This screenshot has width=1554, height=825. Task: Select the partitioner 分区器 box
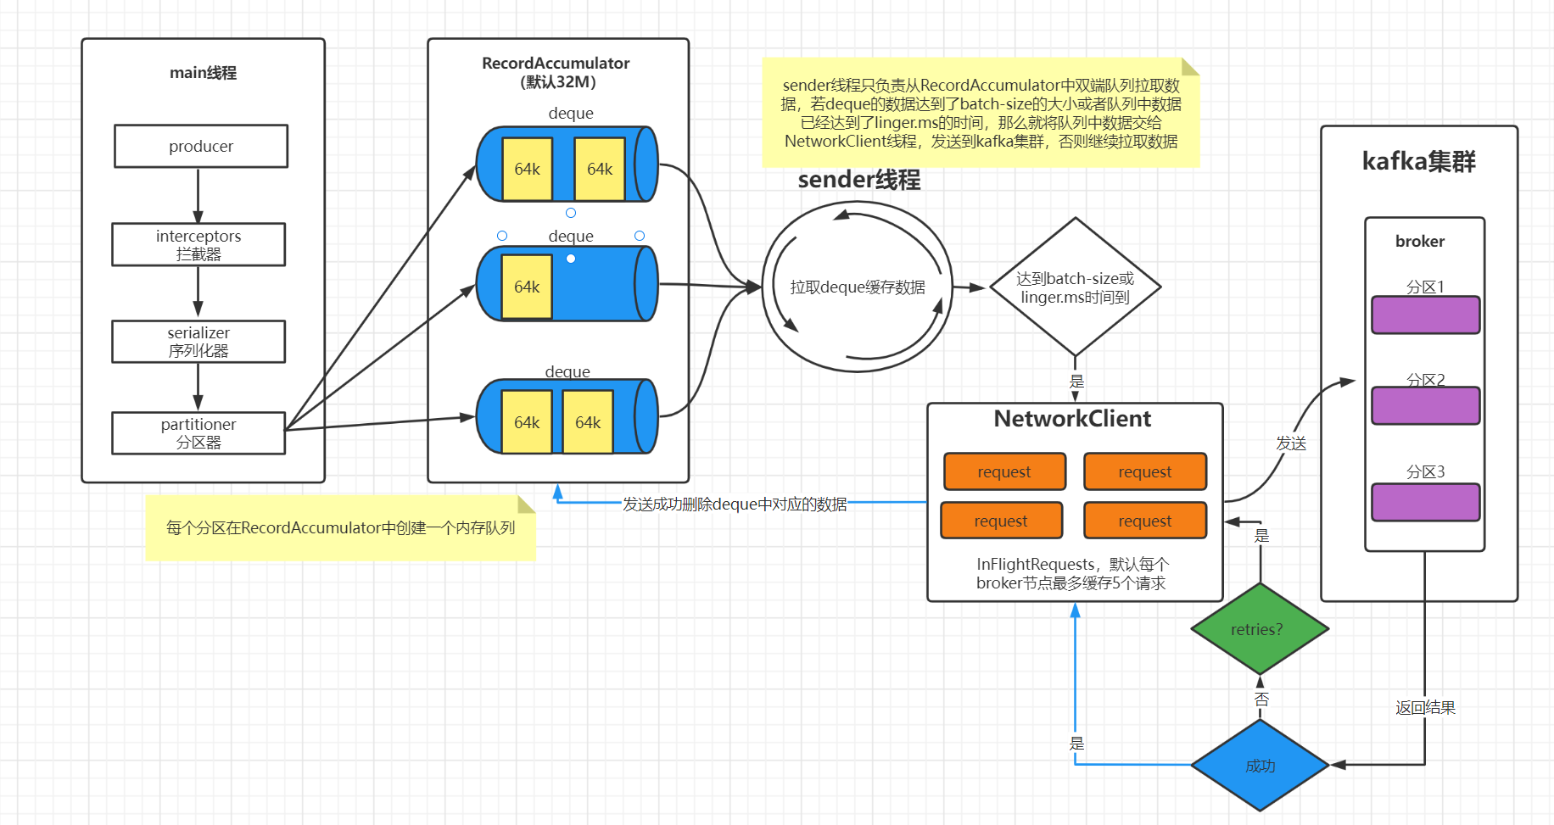(x=198, y=433)
